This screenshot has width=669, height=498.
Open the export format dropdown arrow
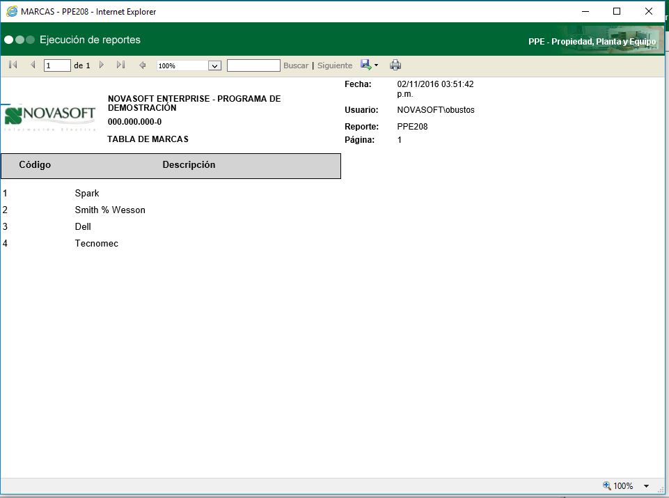tap(377, 65)
